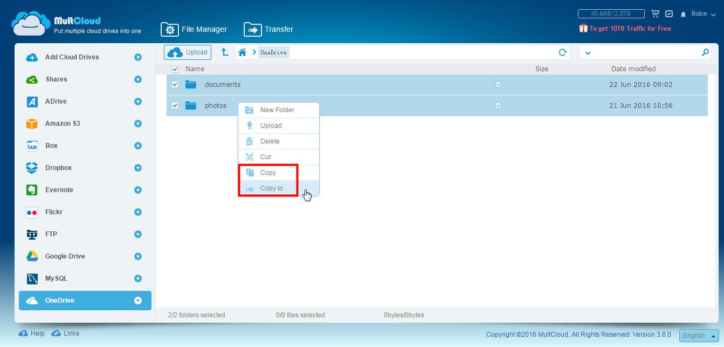Open the documents row options arrow

pyautogui.click(x=498, y=85)
